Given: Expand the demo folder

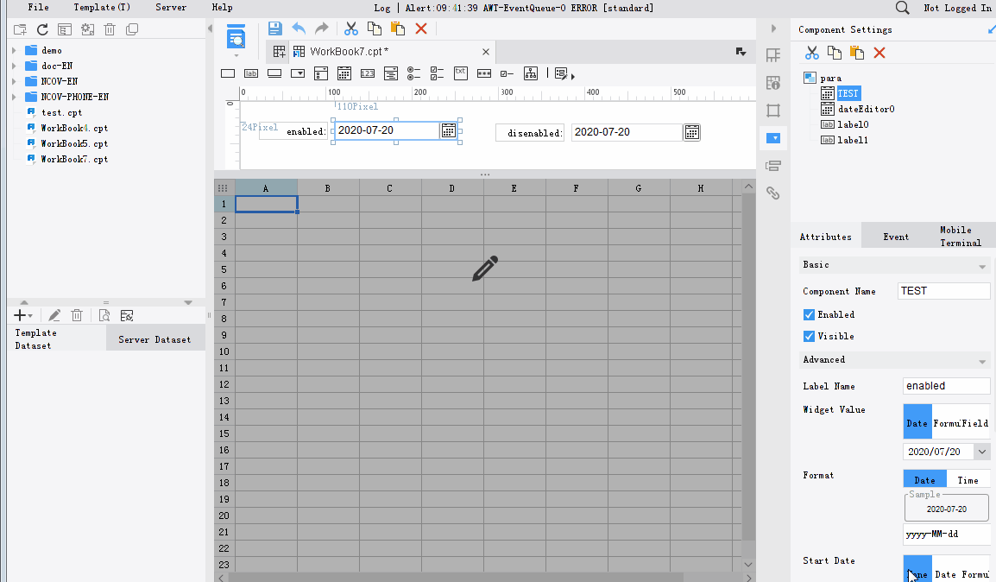Looking at the screenshot, I should click(14, 50).
